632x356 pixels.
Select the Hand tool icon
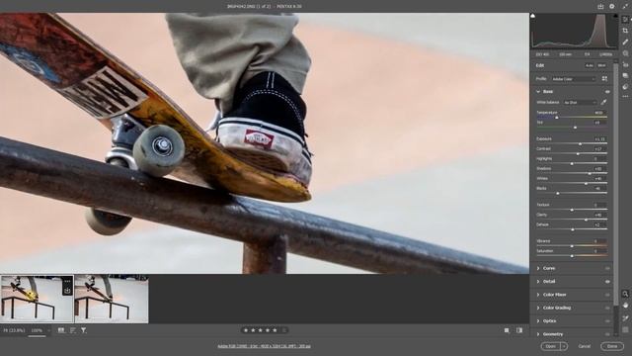625,306
